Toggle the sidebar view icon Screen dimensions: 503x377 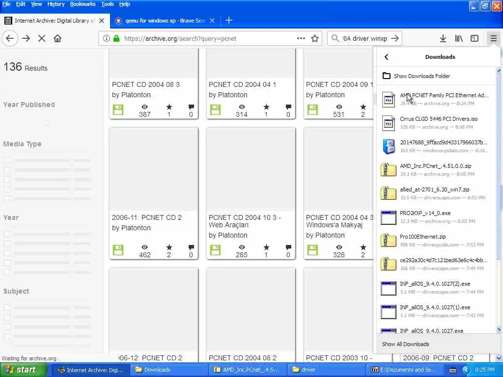click(x=475, y=38)
